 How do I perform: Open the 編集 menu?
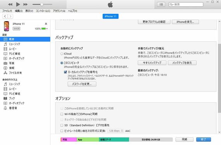coord(19,11)
